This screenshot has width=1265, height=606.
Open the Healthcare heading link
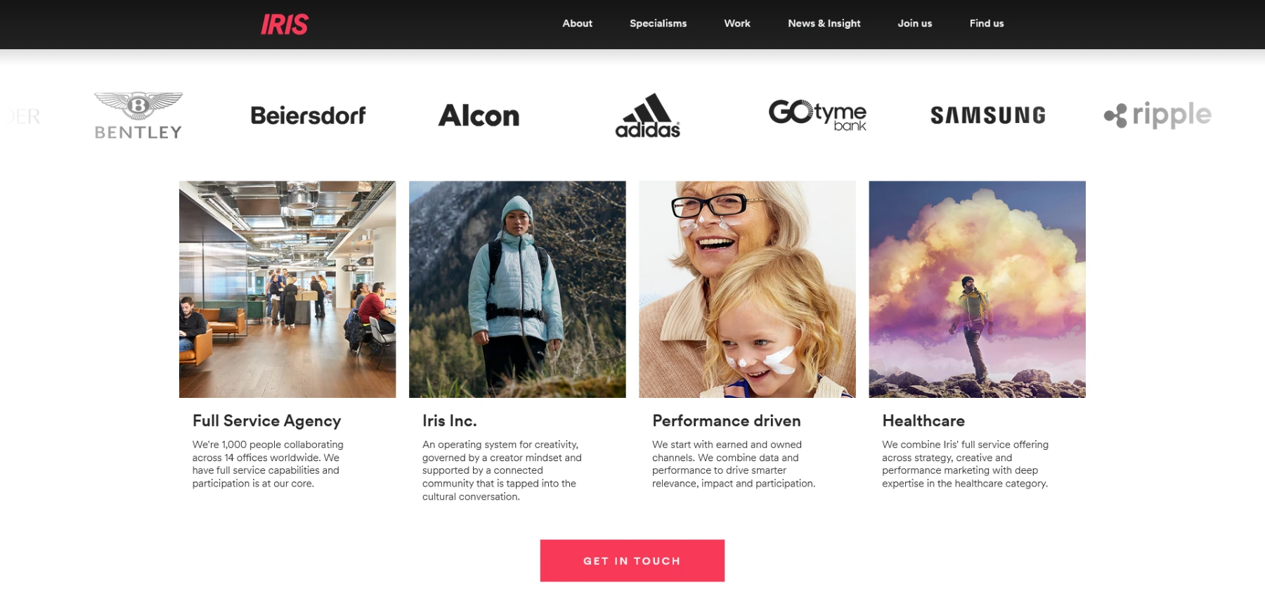923,420
